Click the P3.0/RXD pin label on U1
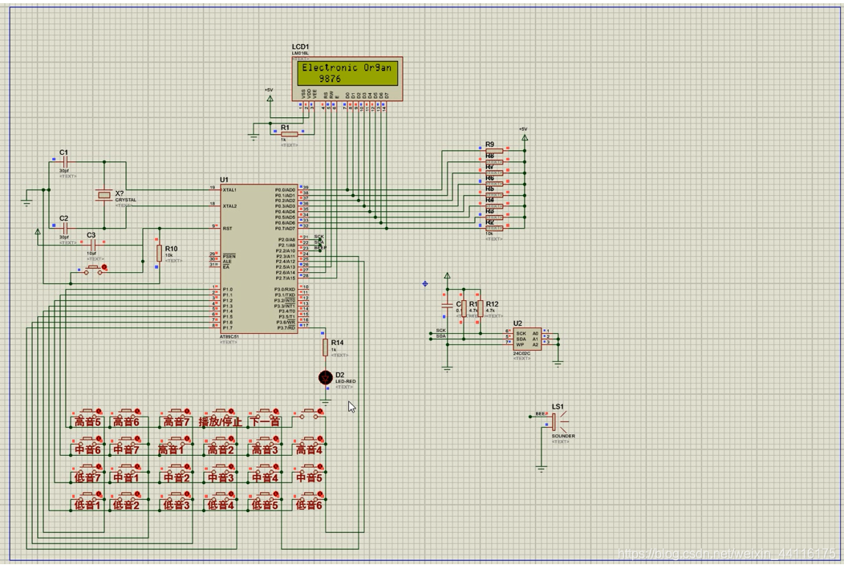The width and height of the screenshot is (844, 569). tap(285, 290)
